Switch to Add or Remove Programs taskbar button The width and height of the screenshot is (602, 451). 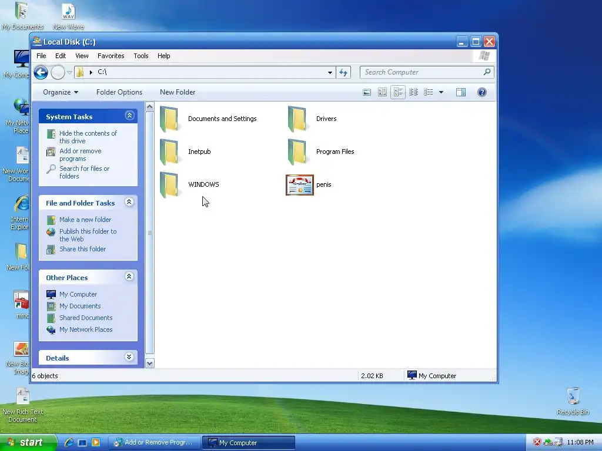[x=155, y=442]
